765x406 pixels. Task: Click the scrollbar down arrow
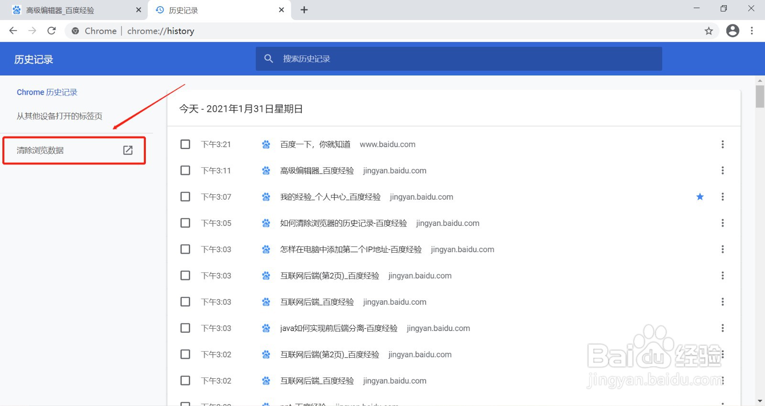click(760, 401)
